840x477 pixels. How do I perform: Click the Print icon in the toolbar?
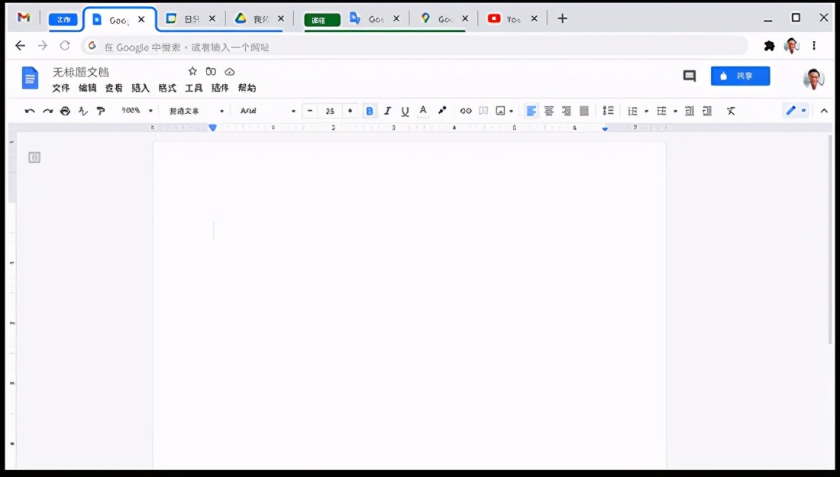[x=65, y=110]
